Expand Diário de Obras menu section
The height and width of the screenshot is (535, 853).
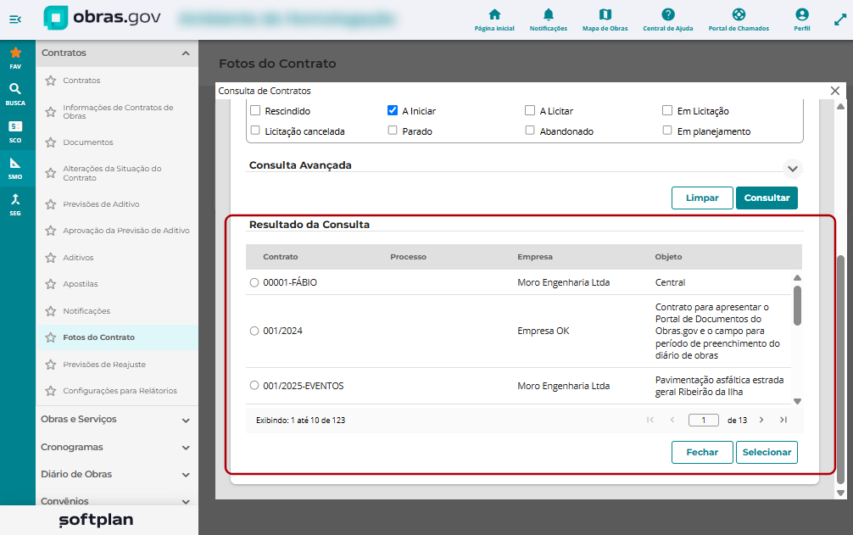[186, 475]
